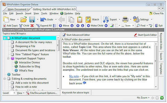Click the note viewer vertical scrollbar
This screenshot has width=167, height=103.
[x=156, y=61]
